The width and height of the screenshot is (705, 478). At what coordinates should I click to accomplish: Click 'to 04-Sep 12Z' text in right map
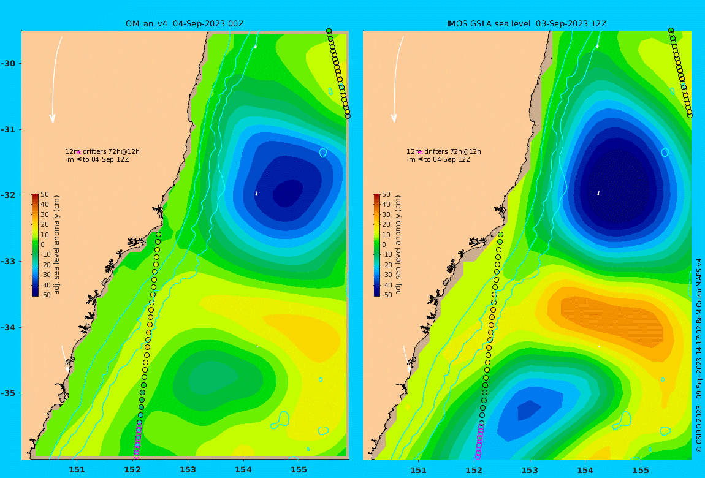pos(448,159)
